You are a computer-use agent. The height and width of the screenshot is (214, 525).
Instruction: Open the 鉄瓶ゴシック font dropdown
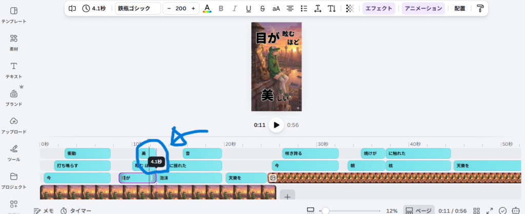pyautogui.click(x=137, y=9)
